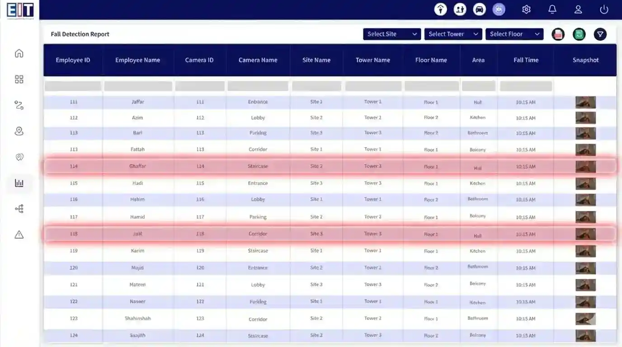Click the Employee ID filter field

[x=73, y=86]
